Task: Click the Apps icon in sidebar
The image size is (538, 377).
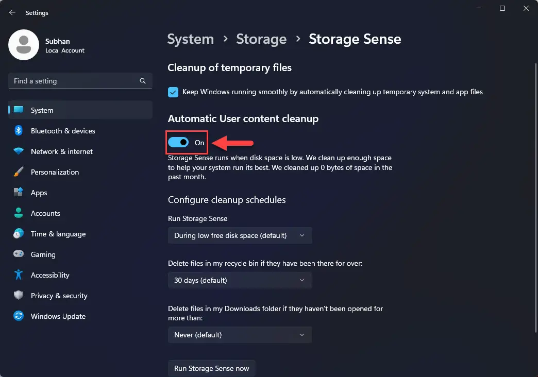Action: click(x=19, y=192)
